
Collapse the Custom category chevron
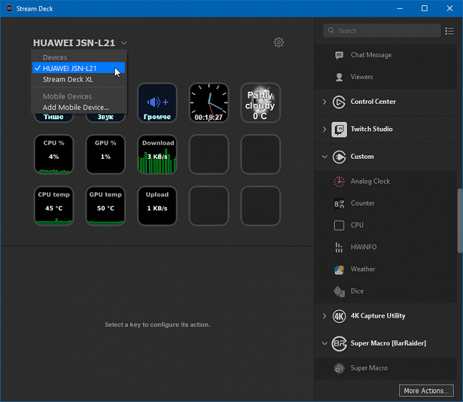[x=325, y=157]
